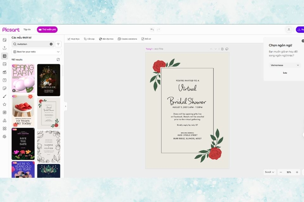The image size is (304, 202).
Task: Add a new page after Trang 1
Action: [222, 49]
